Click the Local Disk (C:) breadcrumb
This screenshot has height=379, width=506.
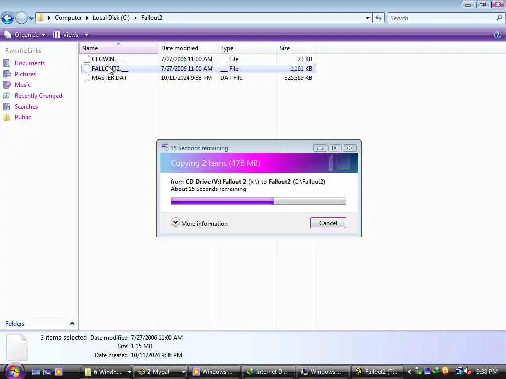coord(111,18)
